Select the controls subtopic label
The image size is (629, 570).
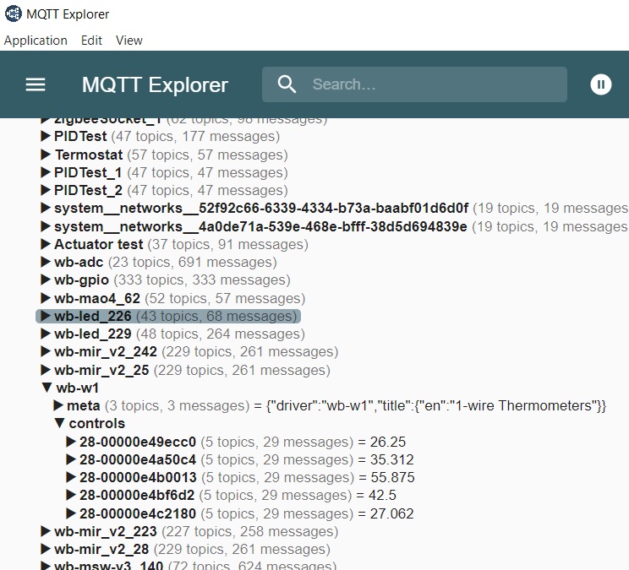pyautogui.click(x=97, y=423)
